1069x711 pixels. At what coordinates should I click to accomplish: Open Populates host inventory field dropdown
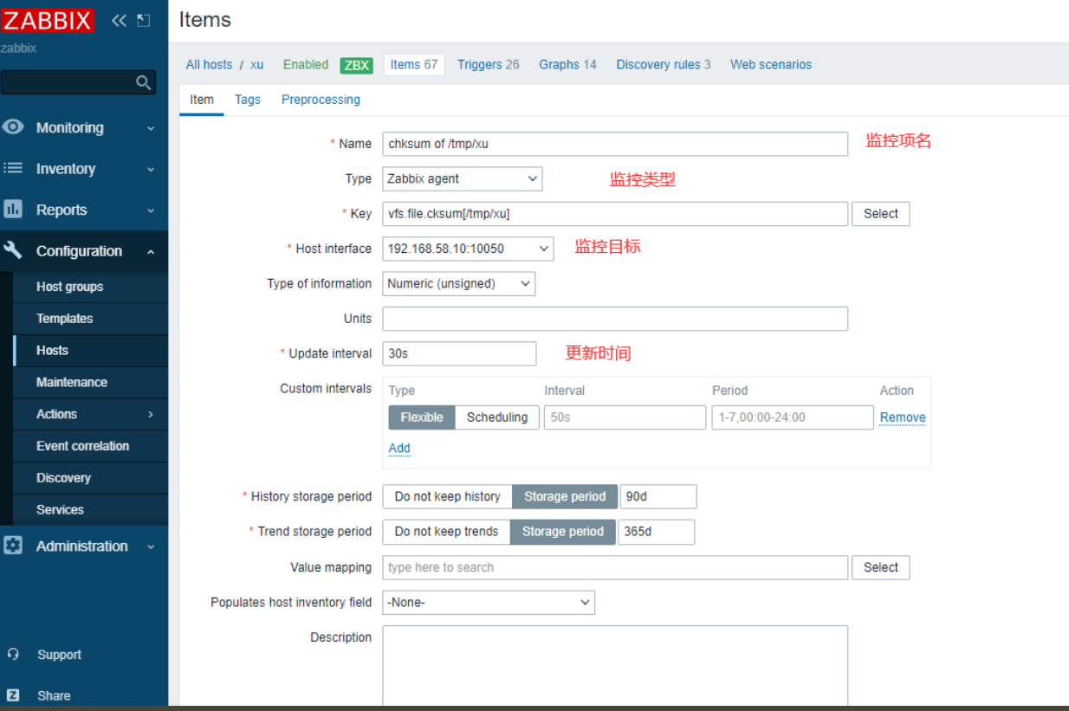489,602
